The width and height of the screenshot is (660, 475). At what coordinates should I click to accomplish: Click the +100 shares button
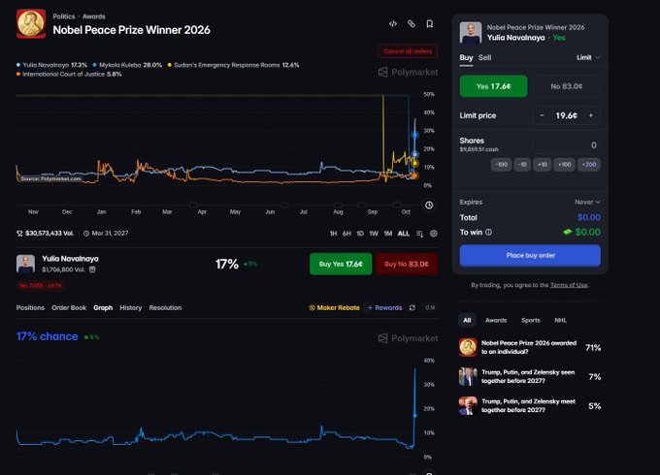pyautogui.click(x=564, y=165)
